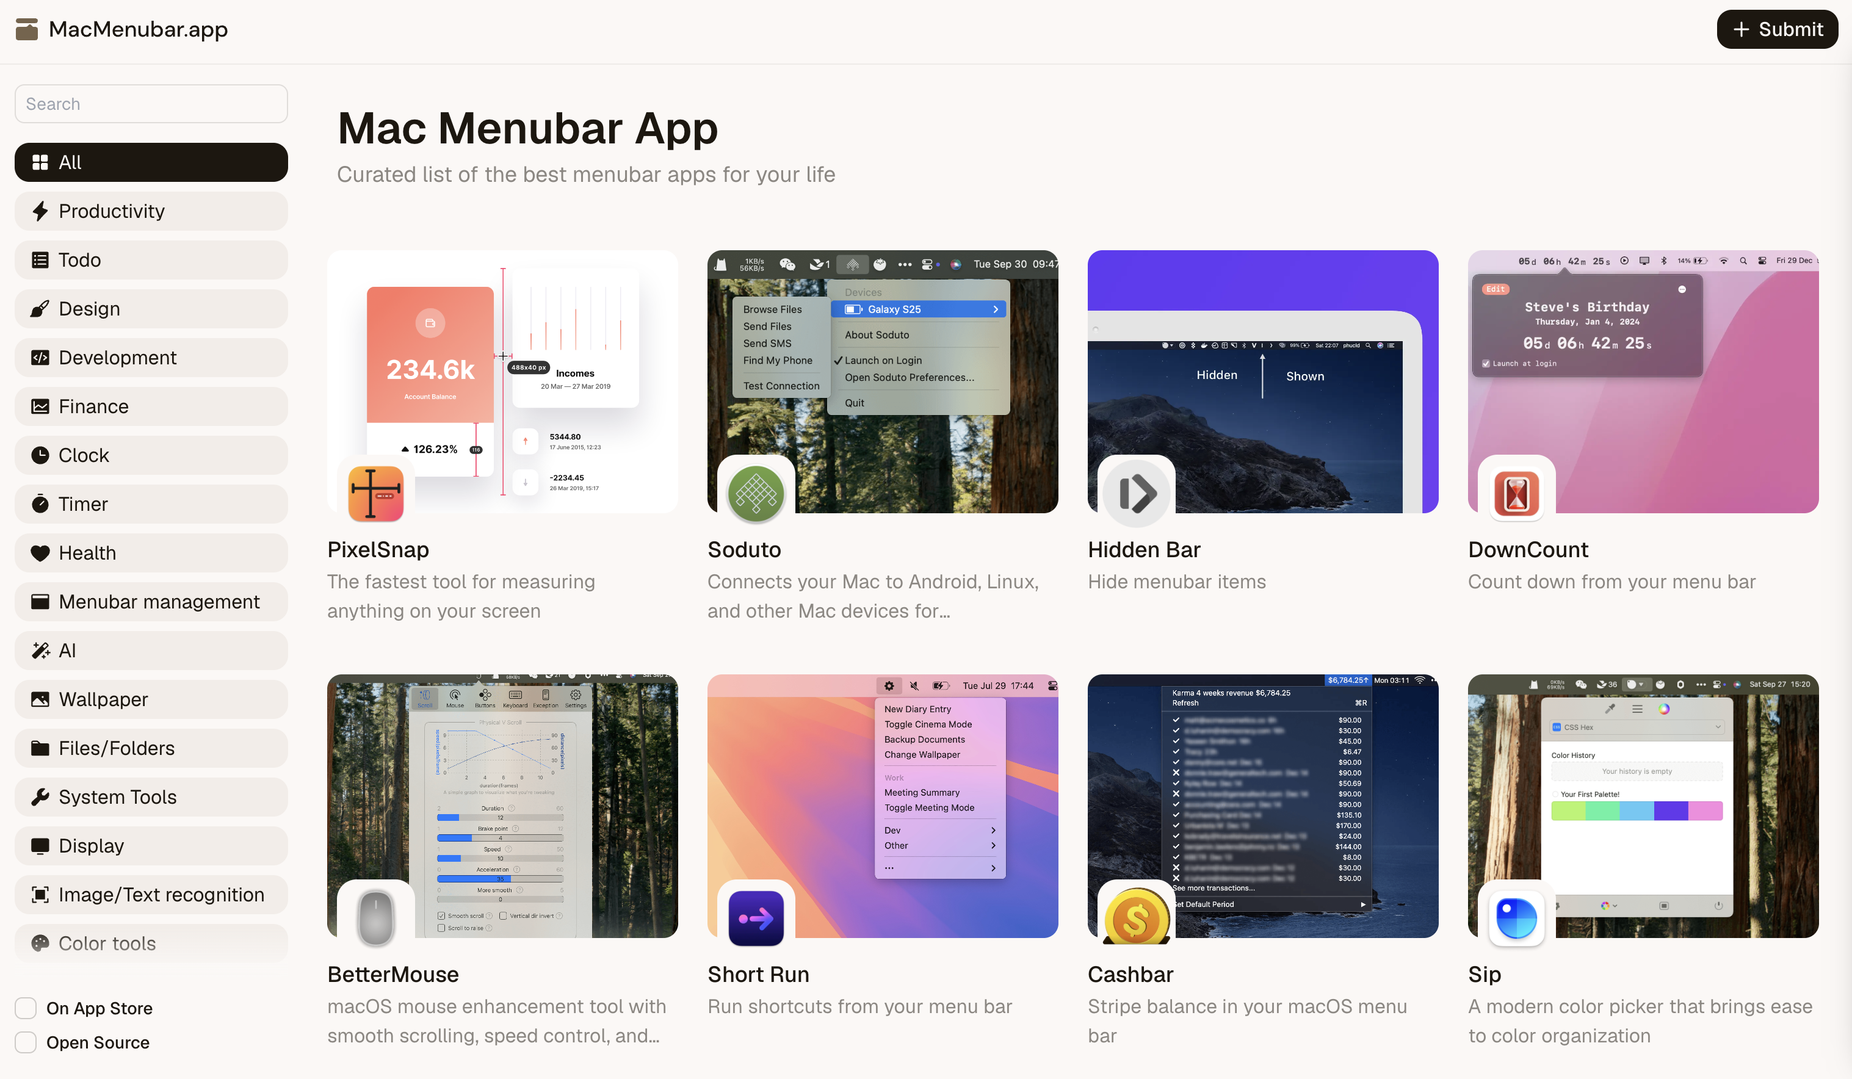Open the Short Run app icon

(x=756, y=917)
